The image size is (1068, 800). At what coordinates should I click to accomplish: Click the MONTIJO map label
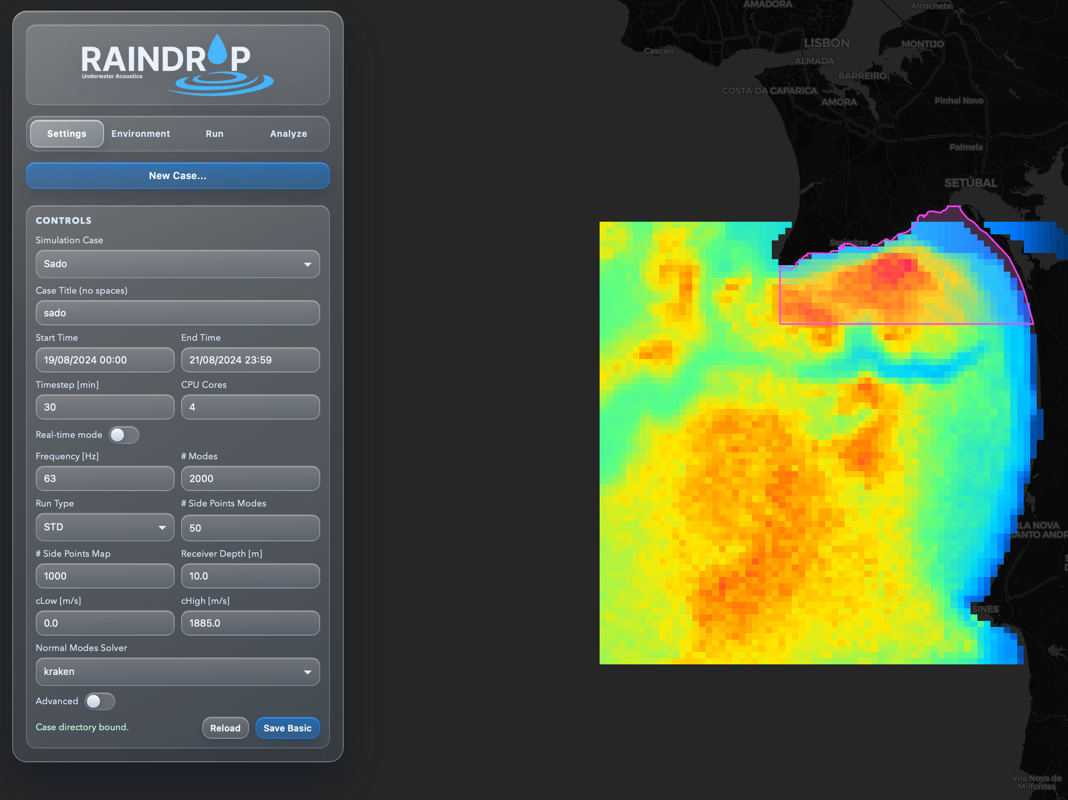923,44
